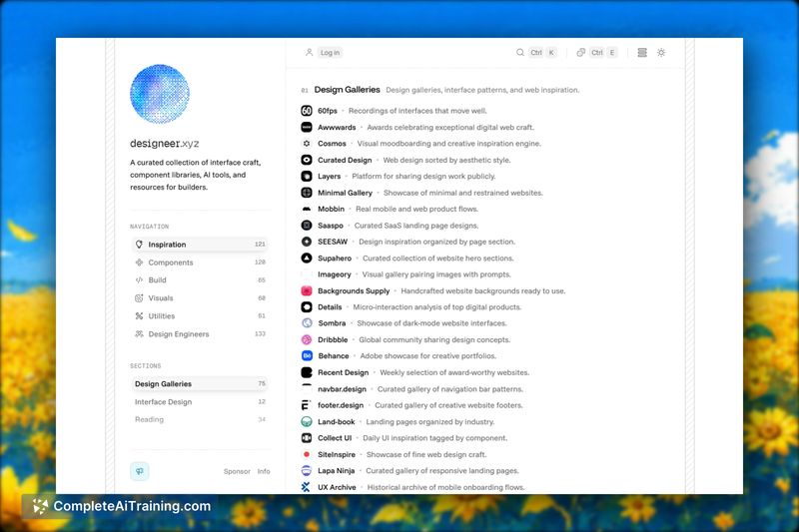Select Components in navigation
This screenshot has width=799, height=532.
199,263
